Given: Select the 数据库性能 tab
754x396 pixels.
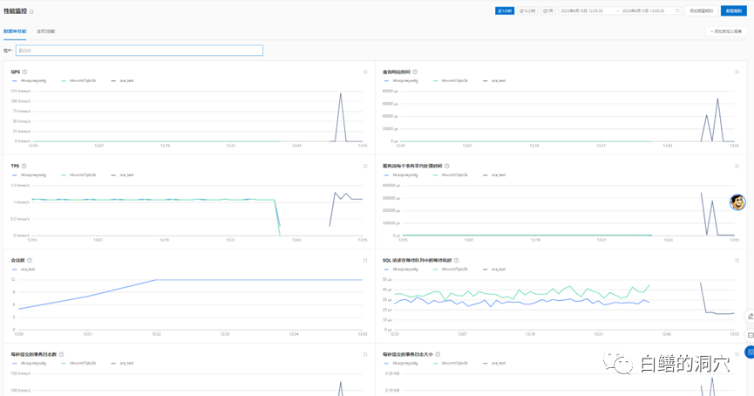Looking at the screenshot, I should [x=15, y=31].
